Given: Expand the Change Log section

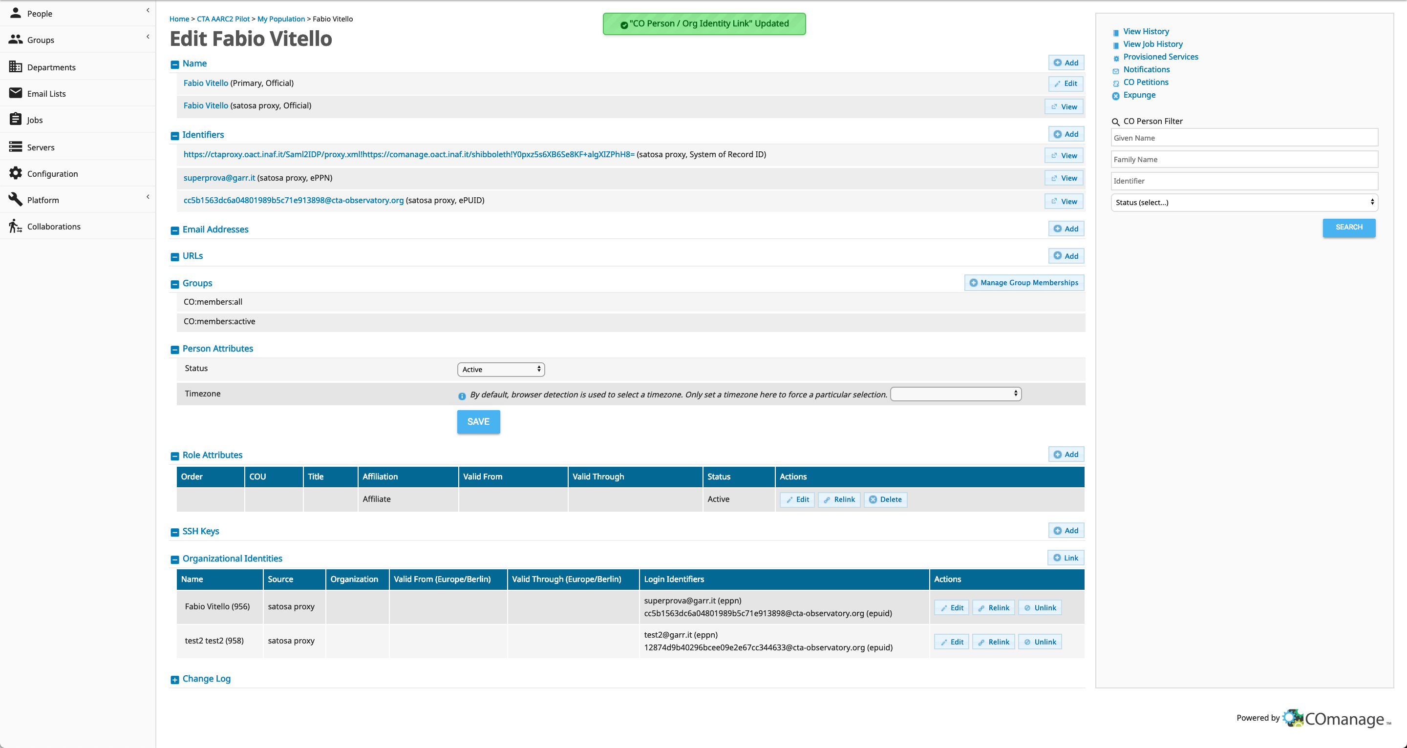Looking at the screenshot, I should click(175, 680).
